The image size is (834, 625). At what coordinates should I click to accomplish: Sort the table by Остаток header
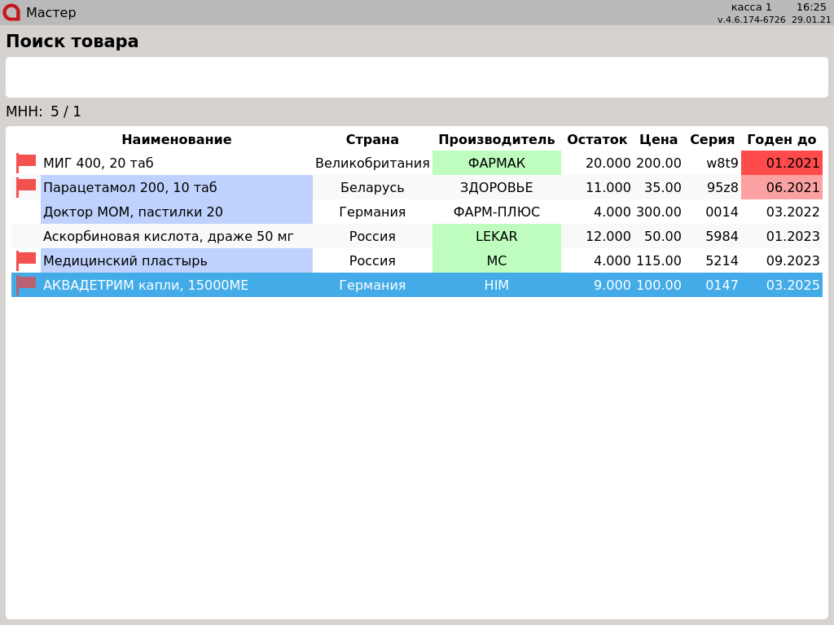pos(597,139)
